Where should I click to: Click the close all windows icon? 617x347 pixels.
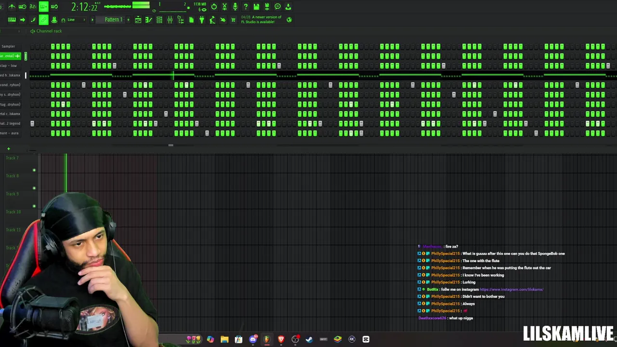click(223, 20)
